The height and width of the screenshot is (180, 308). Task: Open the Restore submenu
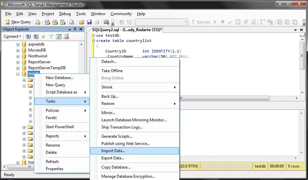(134, 104)
